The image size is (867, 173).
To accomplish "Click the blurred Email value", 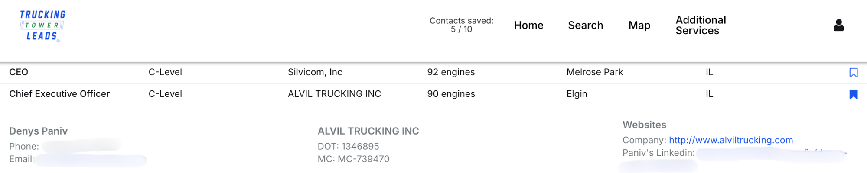I will [x=90, y=160].
